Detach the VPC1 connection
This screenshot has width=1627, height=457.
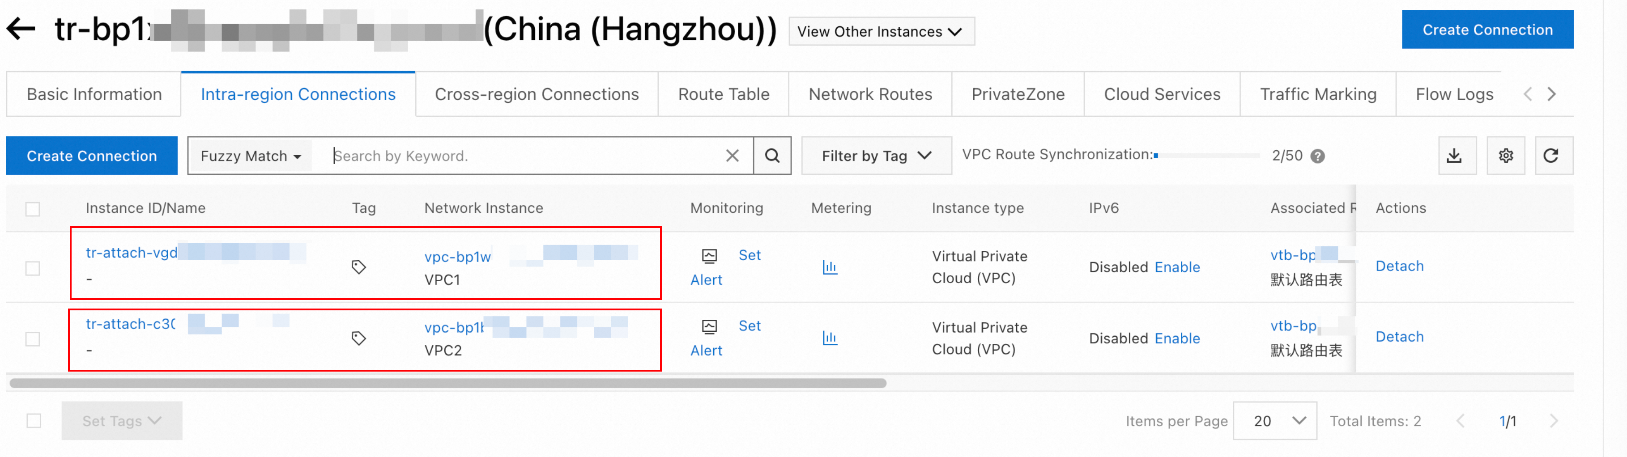1399,266
